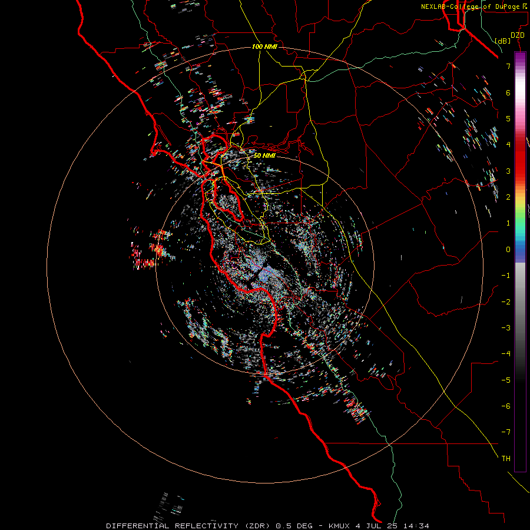Click the KMUX radar site identifier
This screenshot has width=530, height=530.
339,526
